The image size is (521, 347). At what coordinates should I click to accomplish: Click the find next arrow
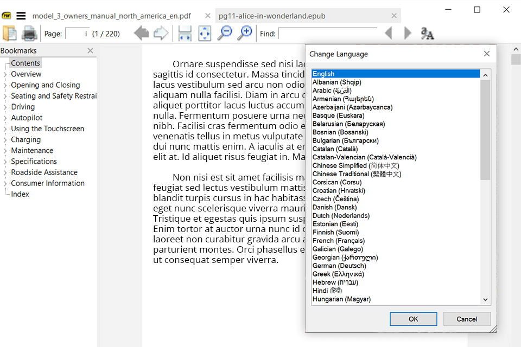pyautogui.click(x=408, y=33)
